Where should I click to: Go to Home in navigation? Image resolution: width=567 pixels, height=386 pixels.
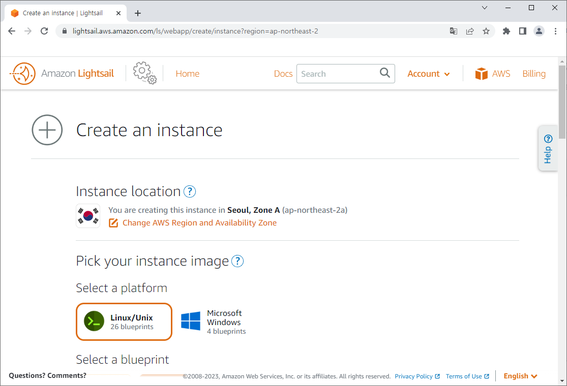pos(187,74)
